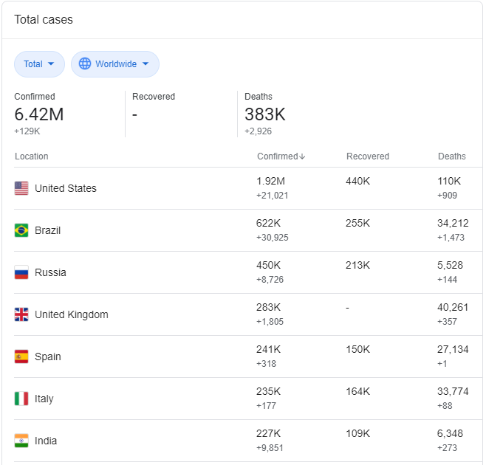Click the Spain flag icon
This screenshot has height=465, width=486.
21,356
